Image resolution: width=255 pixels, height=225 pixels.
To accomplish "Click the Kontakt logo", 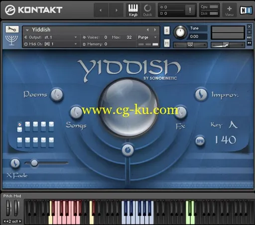I will point(33,10).
